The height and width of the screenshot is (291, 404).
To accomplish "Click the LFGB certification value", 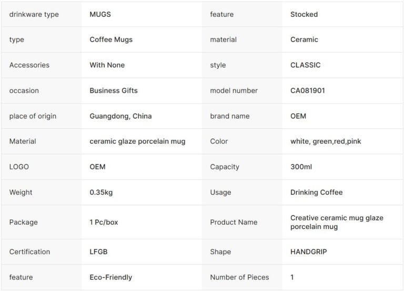I will click(98, 252).
